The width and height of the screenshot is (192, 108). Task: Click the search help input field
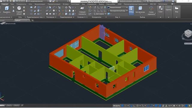point(131,1)
